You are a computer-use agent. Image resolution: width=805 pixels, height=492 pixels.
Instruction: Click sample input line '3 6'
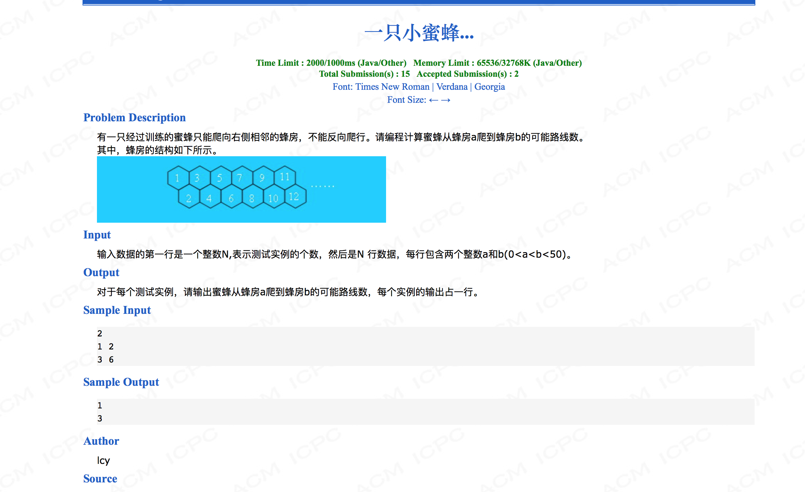(106, 359)
